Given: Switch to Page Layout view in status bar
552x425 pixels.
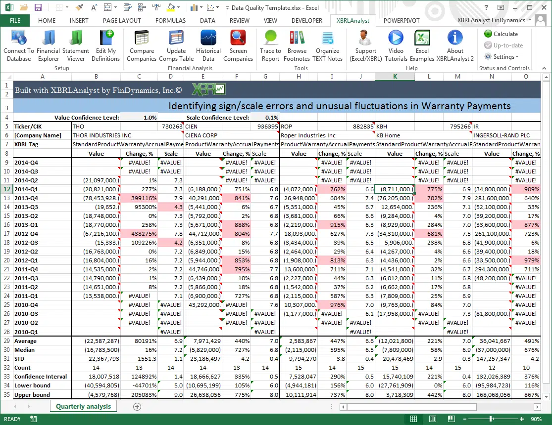Looking at the screenshot, I should pyautogui.click(x=432, y=419).
